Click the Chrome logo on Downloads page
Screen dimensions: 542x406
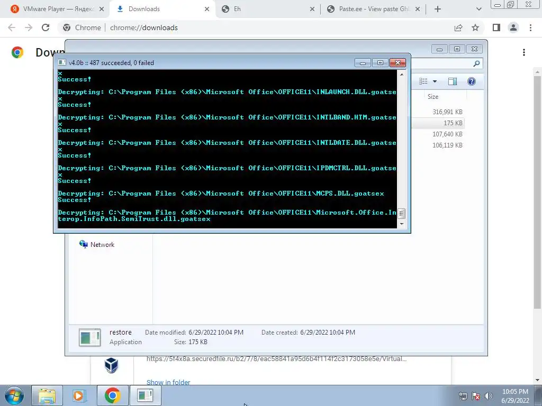coord(17,52)
